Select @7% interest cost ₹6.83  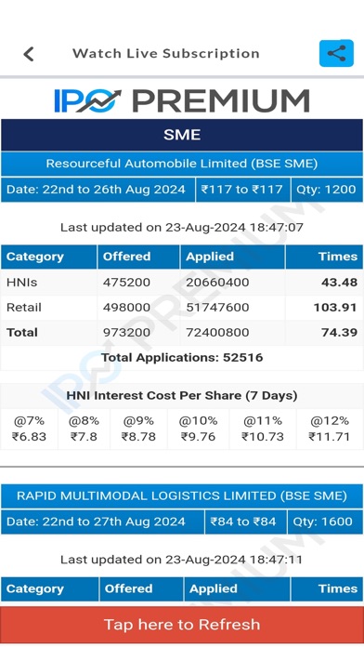[x=29, y=429]
